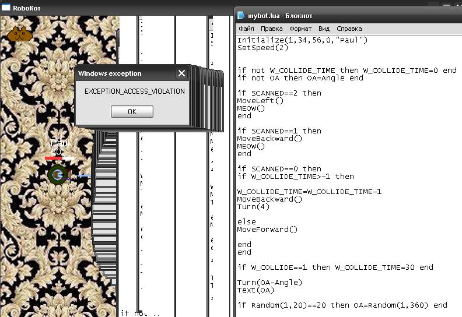Open the Файл menu in Notepad

[x=246, y=29]
